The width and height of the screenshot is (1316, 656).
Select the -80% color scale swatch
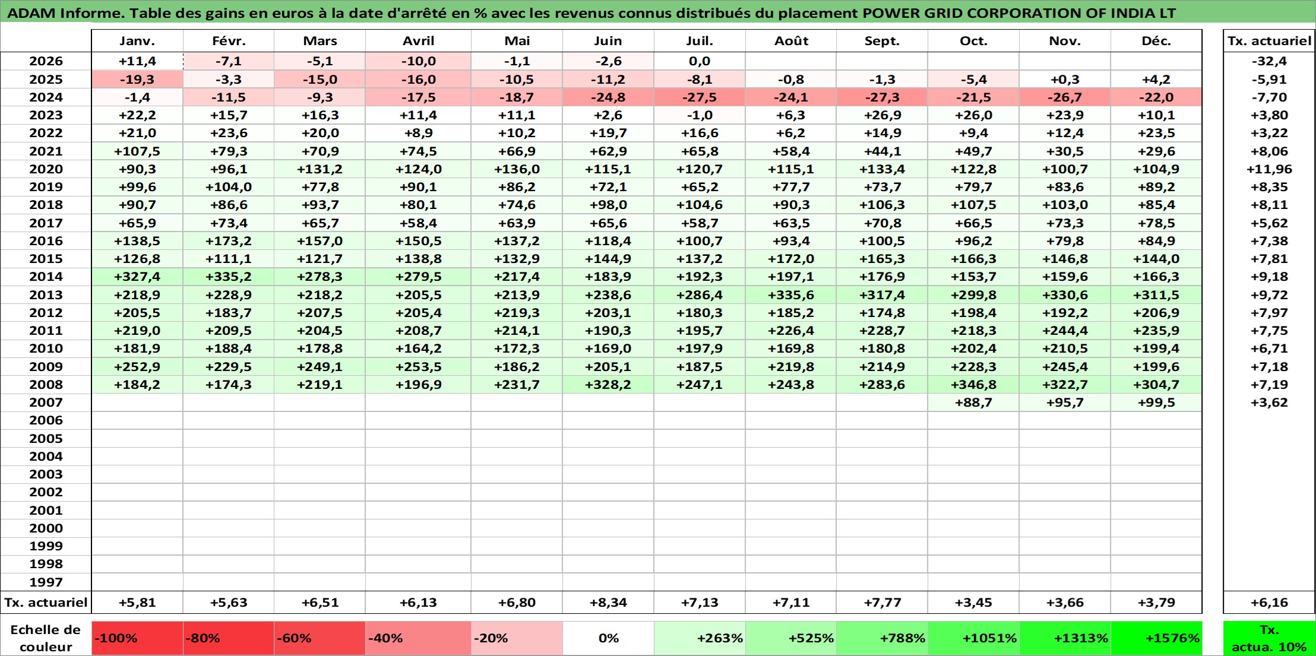(x=229, y=638)
